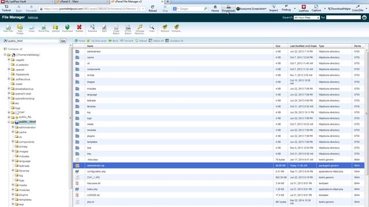Click Forward in the file navigation bar

(127, 41)
